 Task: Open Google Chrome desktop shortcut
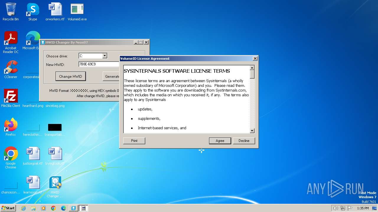coord(11,158)
